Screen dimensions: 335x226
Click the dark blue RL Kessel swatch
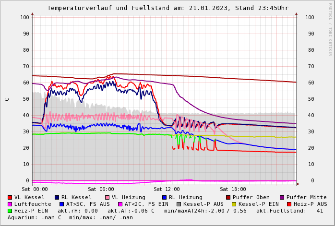tap(57, 197)
